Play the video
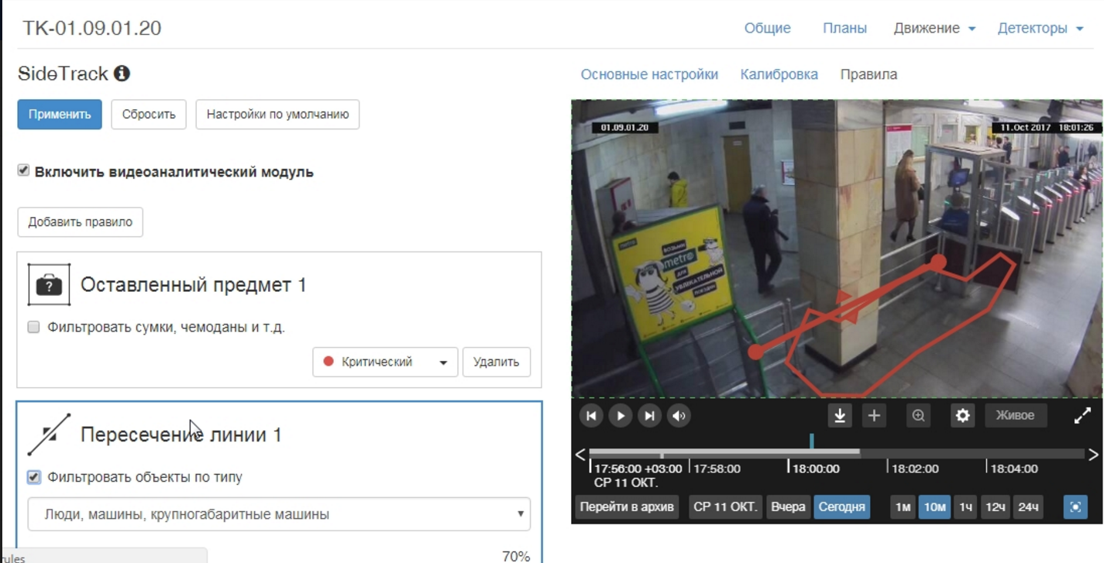The height and width of the screenshot is (563, 1104). pyautogui.click(x=621, y=416)
